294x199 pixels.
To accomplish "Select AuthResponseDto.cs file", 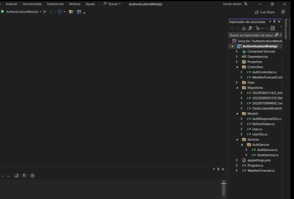I will 267,119.
